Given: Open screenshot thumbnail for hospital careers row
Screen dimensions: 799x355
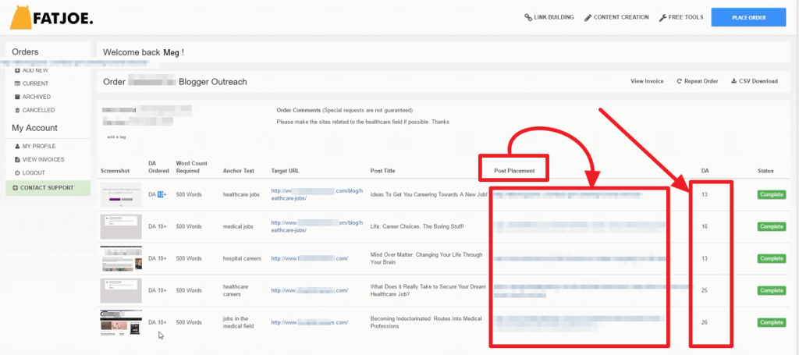Looking at the screenshot, I should [121, 259].
